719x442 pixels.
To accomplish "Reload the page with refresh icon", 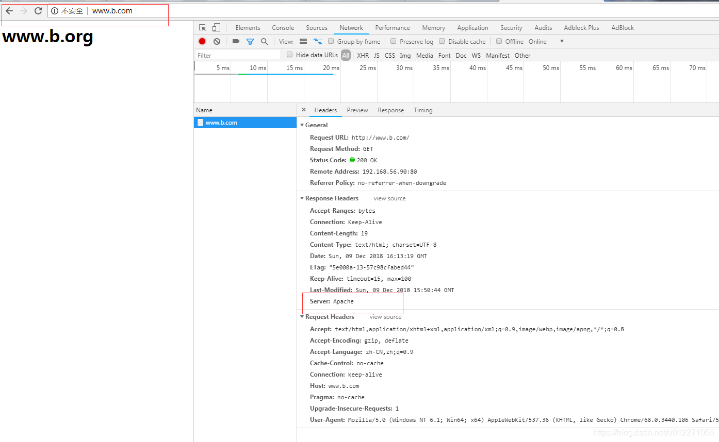I will [38, 11].
